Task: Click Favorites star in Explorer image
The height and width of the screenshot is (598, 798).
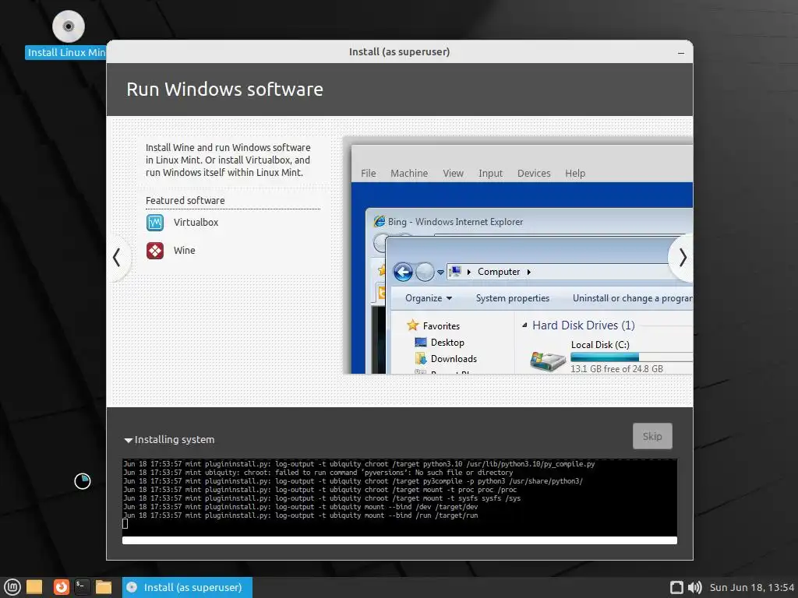Action: pos(413,325)
